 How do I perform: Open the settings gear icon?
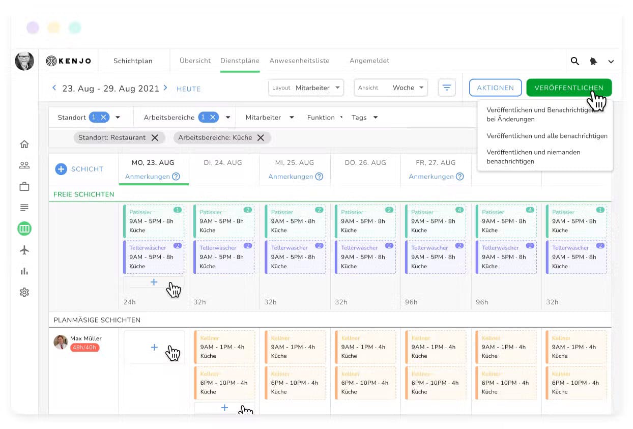24,293
